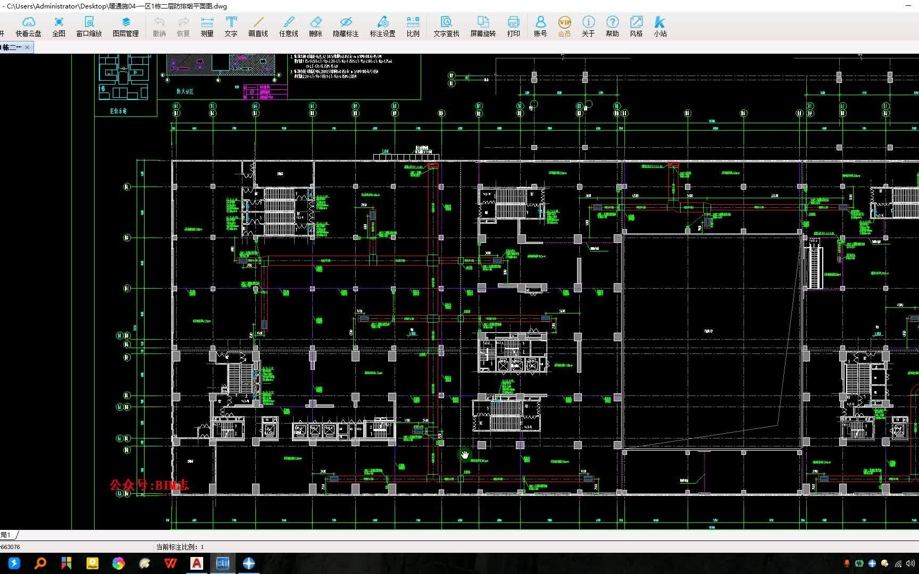Select the 文字 text tool
The image size is (919, 574).
(x=231, y=26)
